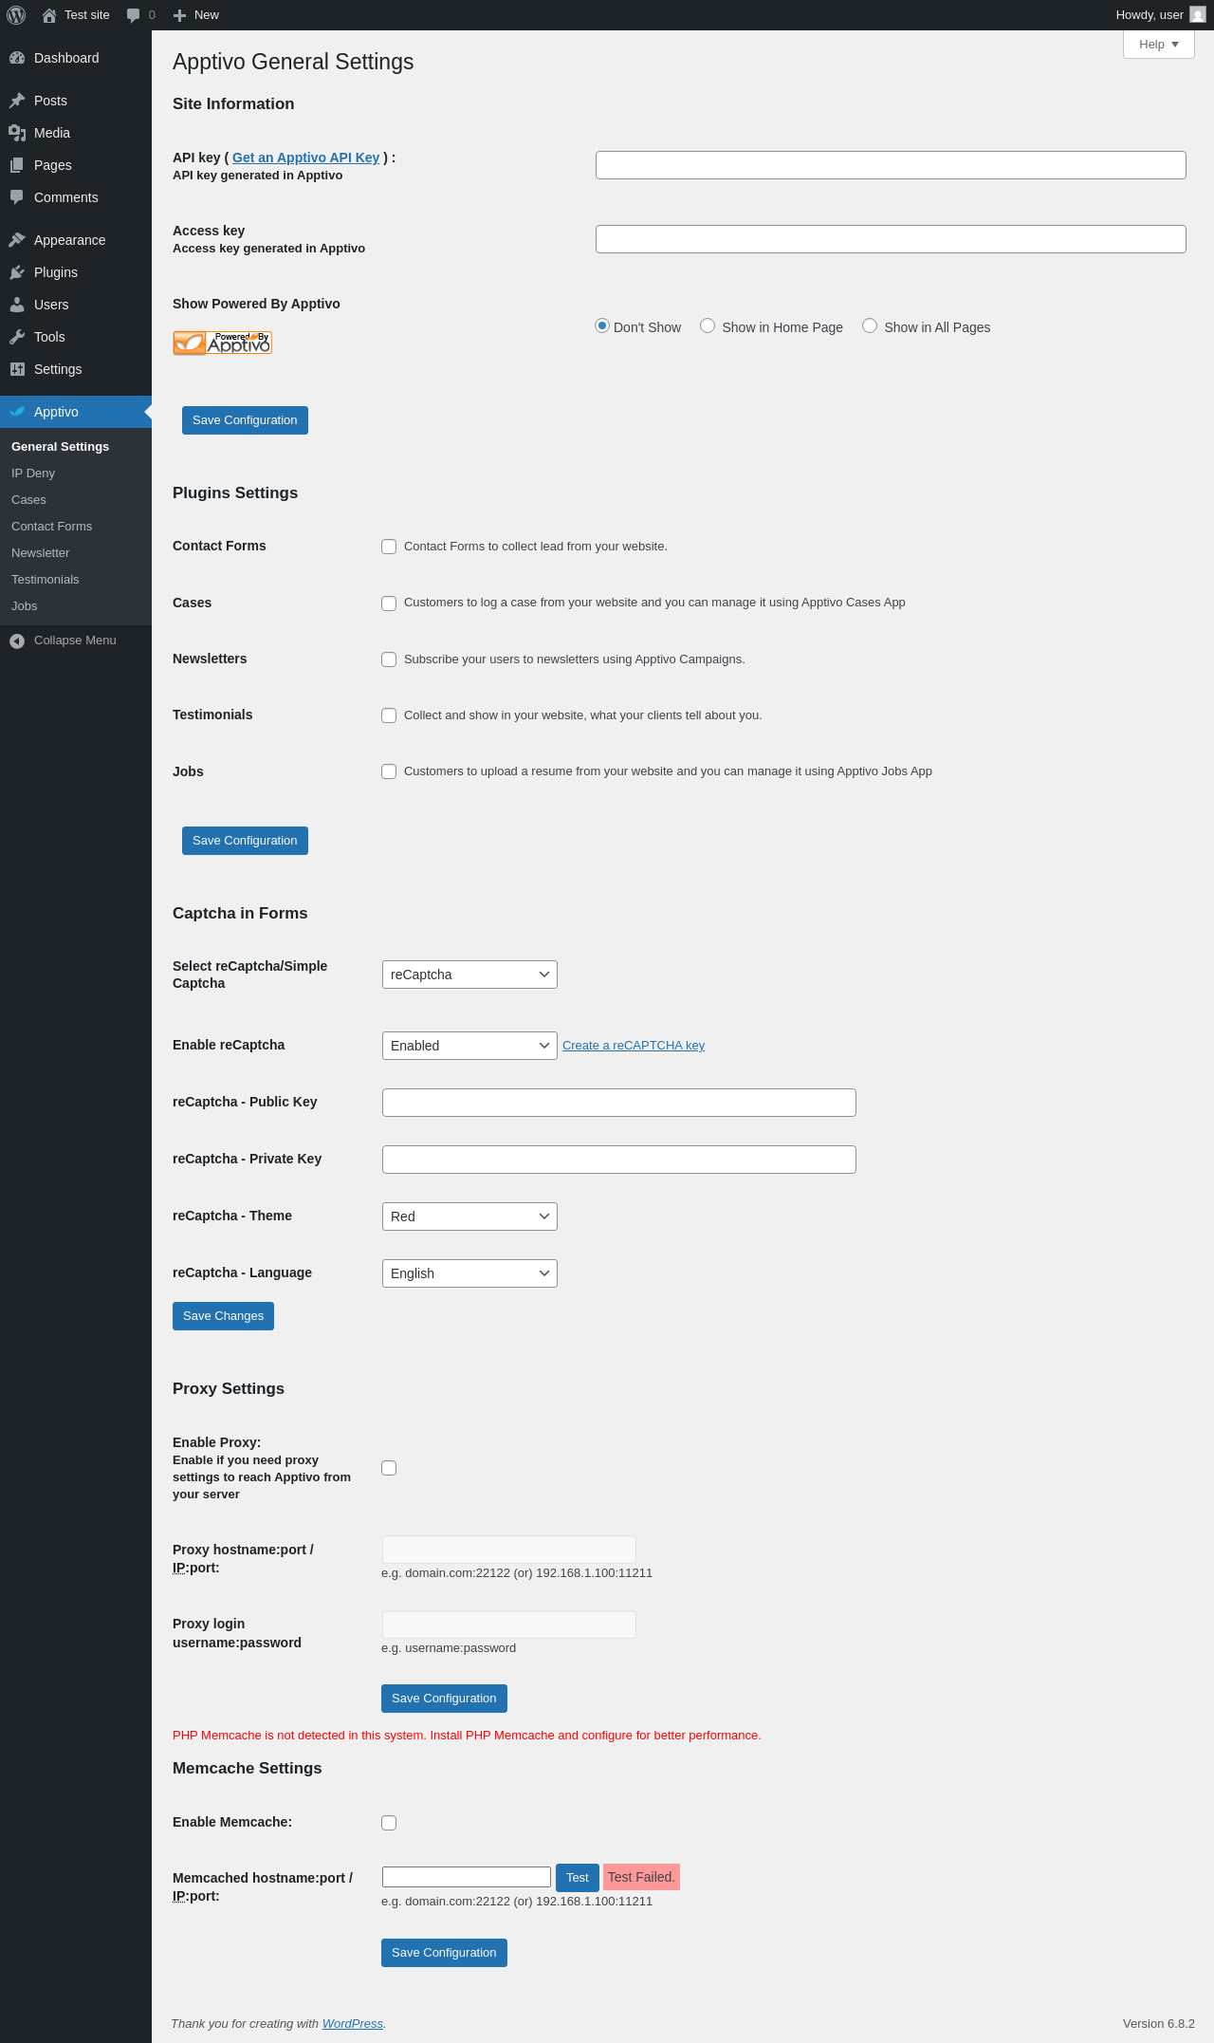The image size is (1214, 2043).
Task: Click the Memcache Test button
Action: [578, 1878]
